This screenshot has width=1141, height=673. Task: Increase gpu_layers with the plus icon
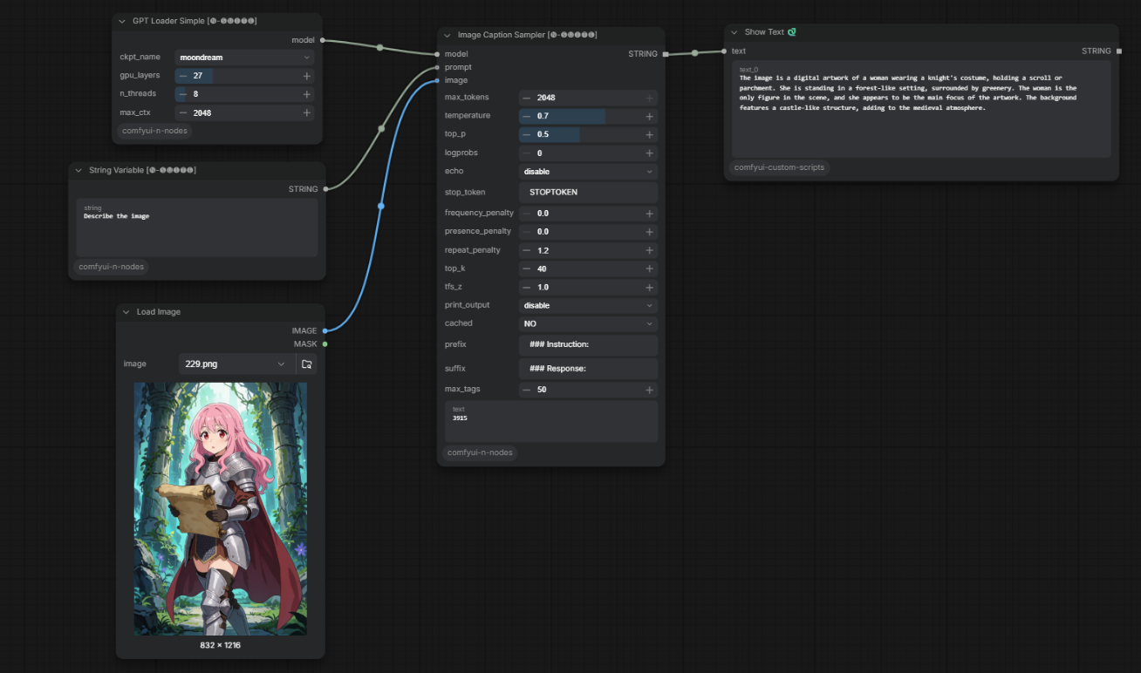tap(307, 76)
